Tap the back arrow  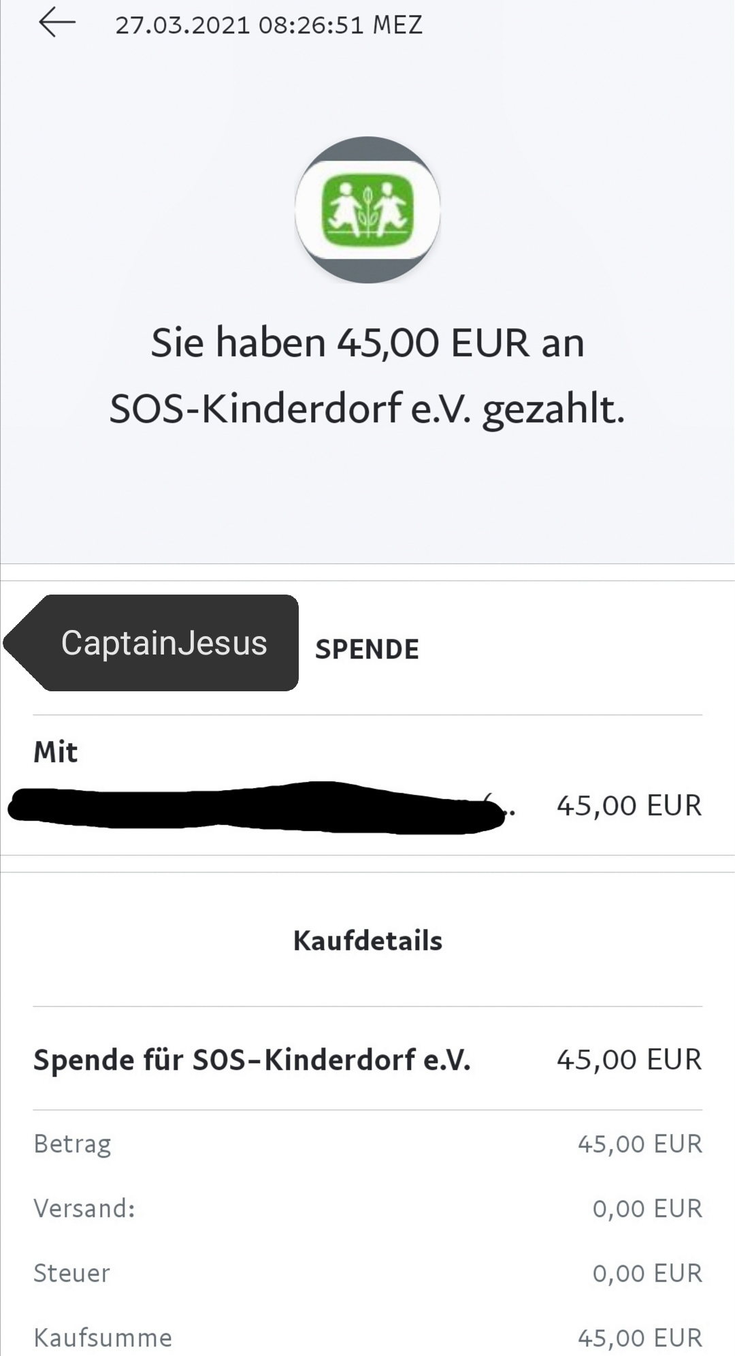pos(57,25)
